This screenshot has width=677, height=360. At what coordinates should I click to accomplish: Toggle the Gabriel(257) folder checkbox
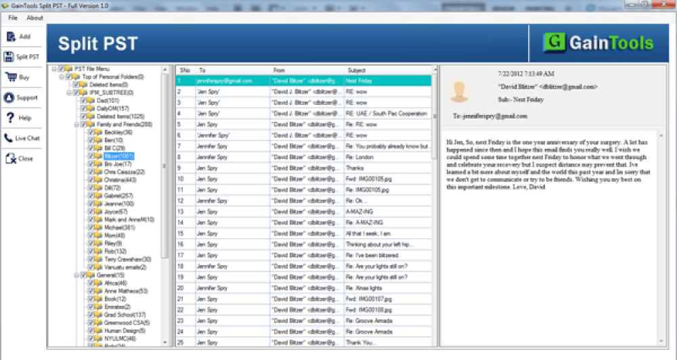tap(89, 196)
